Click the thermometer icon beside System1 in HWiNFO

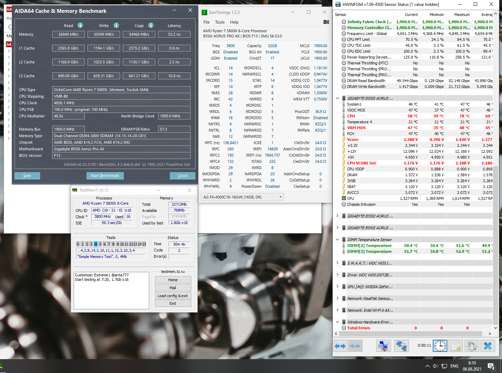click(344, 104)
